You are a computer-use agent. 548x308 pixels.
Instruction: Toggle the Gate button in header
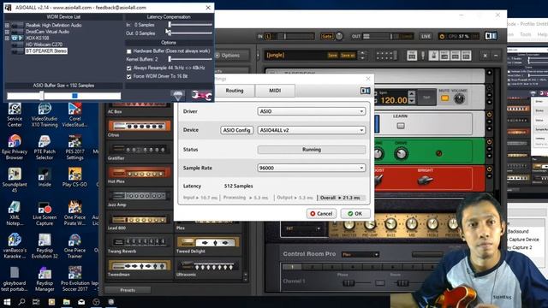pos(327,36)
